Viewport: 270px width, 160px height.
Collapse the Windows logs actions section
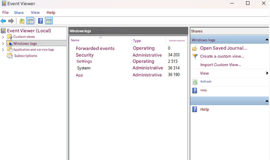pos(267,40)
